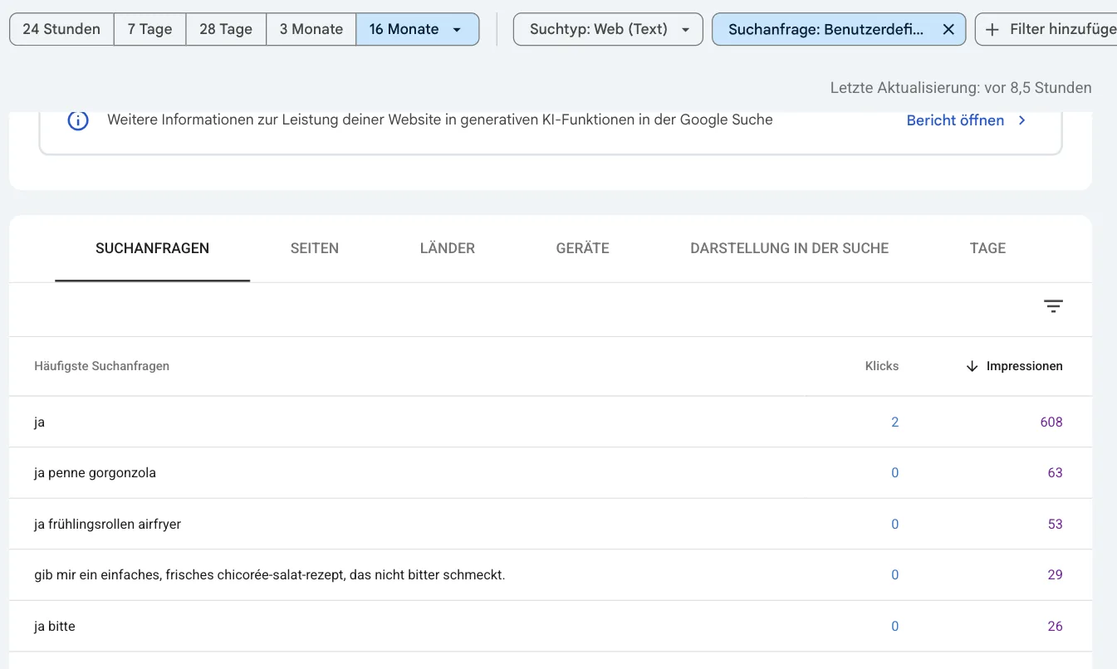The image size is (1117, 669).
Task: Switch to the SEITEN tab
Action: [x=315, y=248]
